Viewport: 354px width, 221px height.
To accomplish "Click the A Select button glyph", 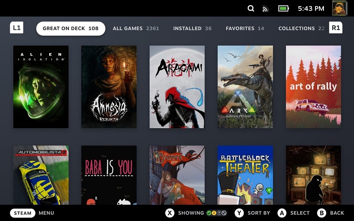I will (x=282, y=213).
